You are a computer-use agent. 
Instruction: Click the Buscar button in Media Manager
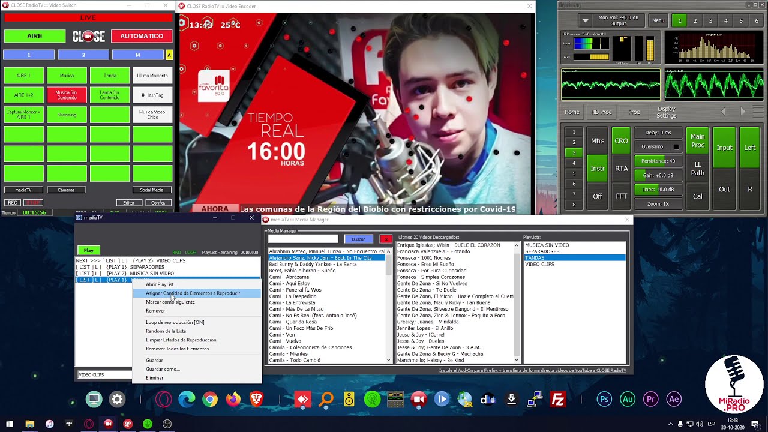[358, 239]
